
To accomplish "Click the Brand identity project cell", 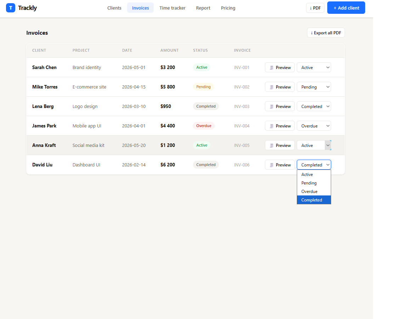I will (x=87, y=68).
